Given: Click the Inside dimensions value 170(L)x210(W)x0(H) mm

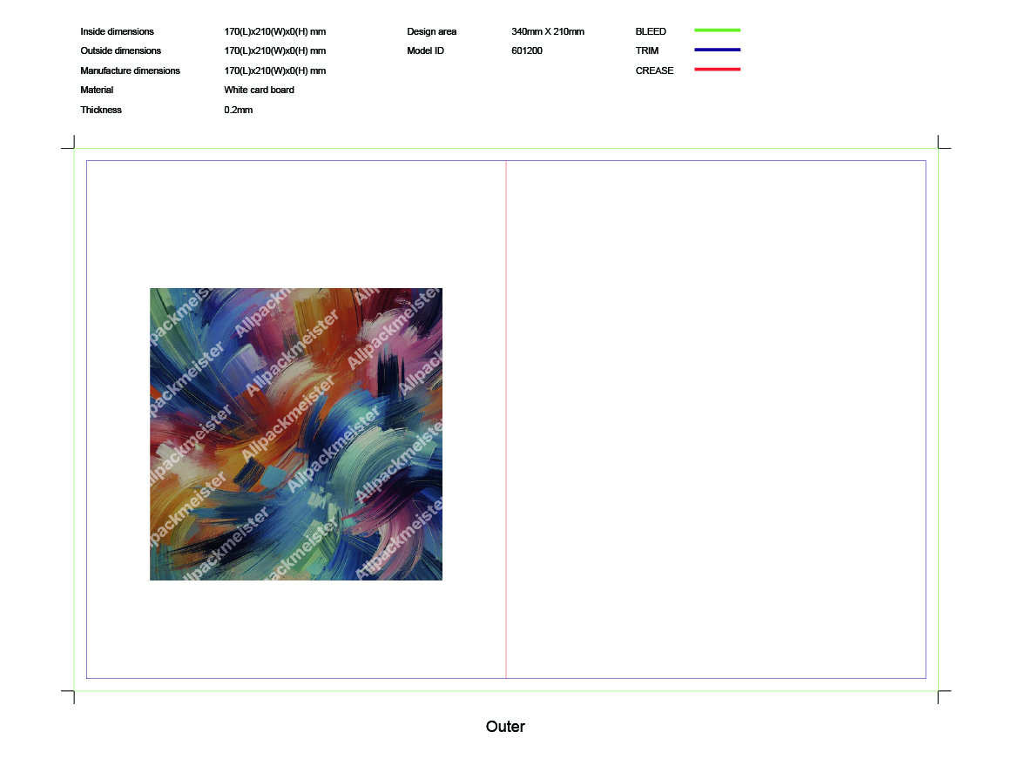Looking at the screenshot, I should [x=275, y=31].
